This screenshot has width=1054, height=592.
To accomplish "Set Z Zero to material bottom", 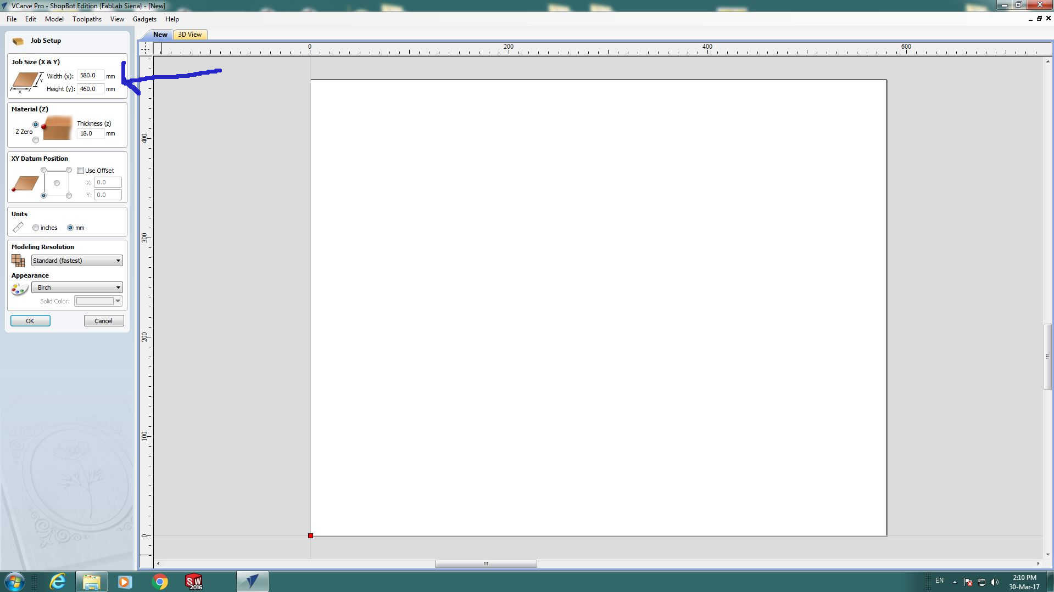I will pos(36,140).
